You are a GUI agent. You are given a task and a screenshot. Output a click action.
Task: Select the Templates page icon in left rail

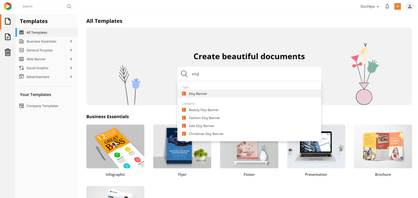[8, 21]
